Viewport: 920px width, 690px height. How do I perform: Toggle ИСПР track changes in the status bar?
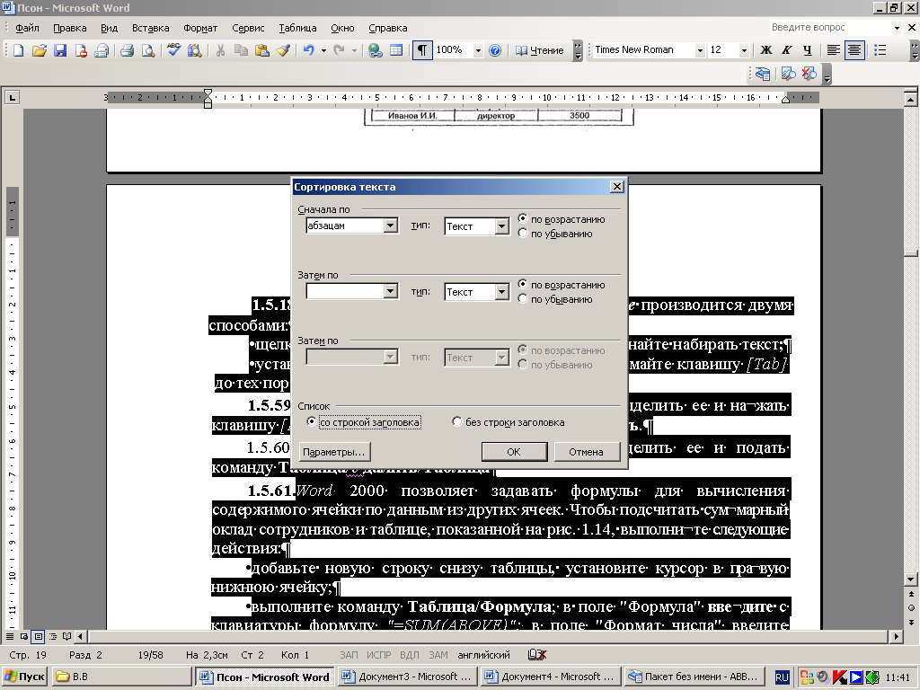coord(379,655)
